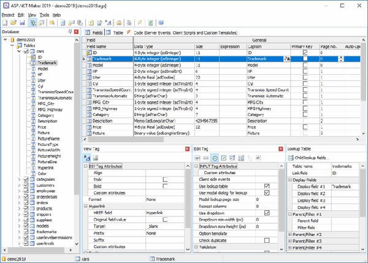The width and height of the screenshot is (368, 263).
Task: Click the caption ellipsis button in Trademark row
Action: 287,59
